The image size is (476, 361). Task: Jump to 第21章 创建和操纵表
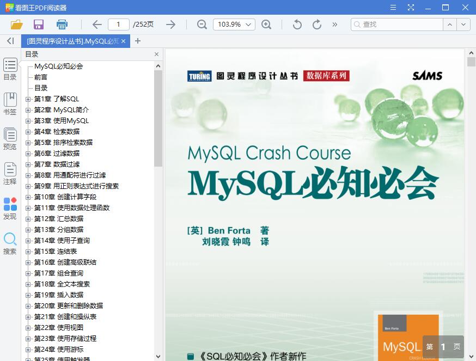[x=65, y=317]
